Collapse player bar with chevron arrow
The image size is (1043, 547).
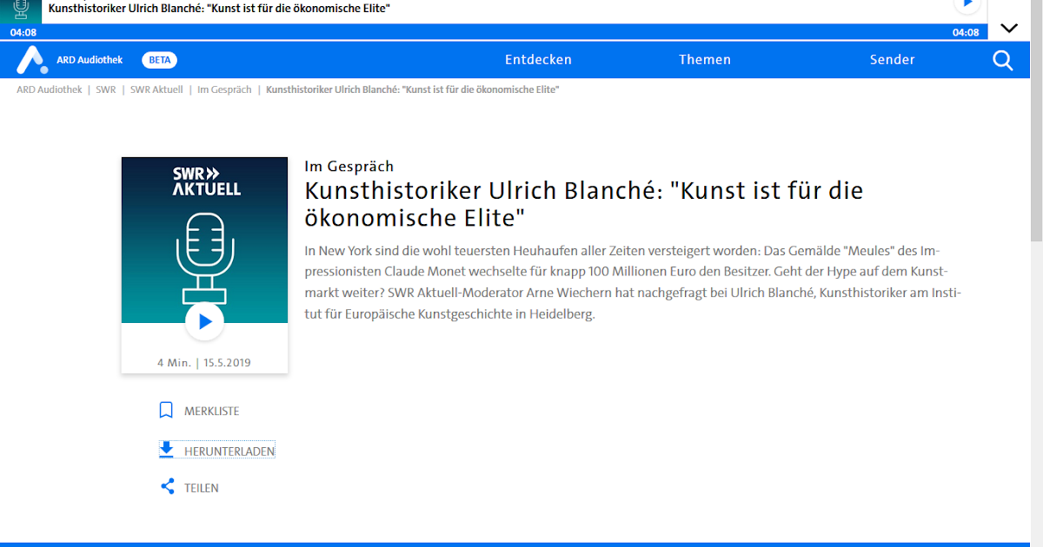pos(1008,28)
